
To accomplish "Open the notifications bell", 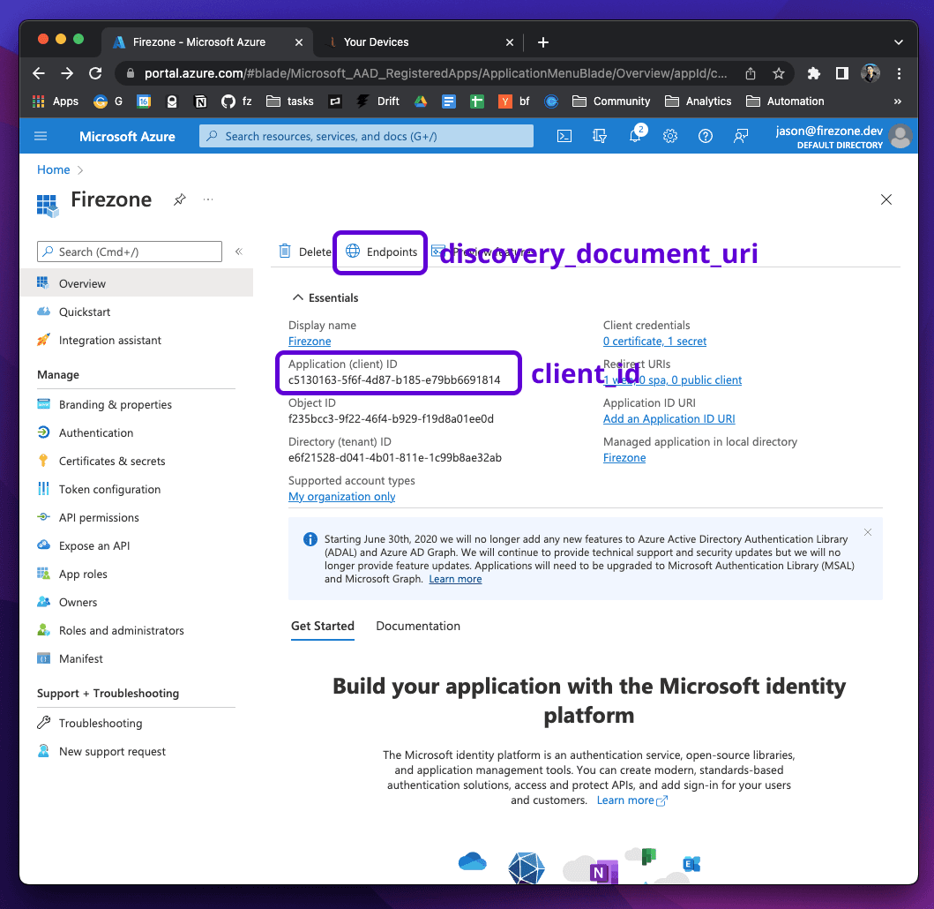I will (635, 136).
